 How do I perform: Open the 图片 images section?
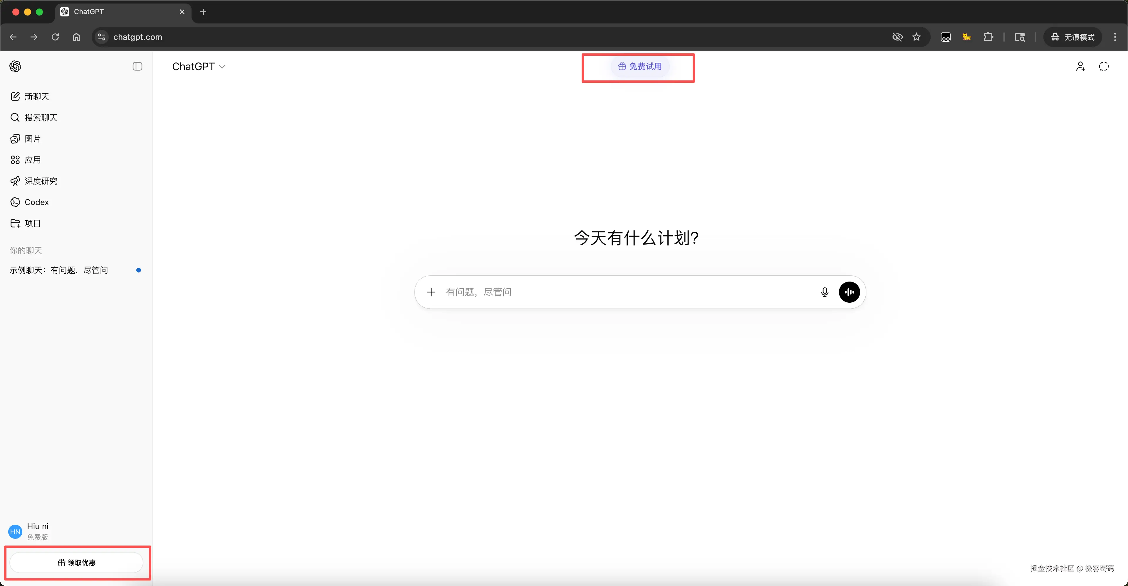32,138
